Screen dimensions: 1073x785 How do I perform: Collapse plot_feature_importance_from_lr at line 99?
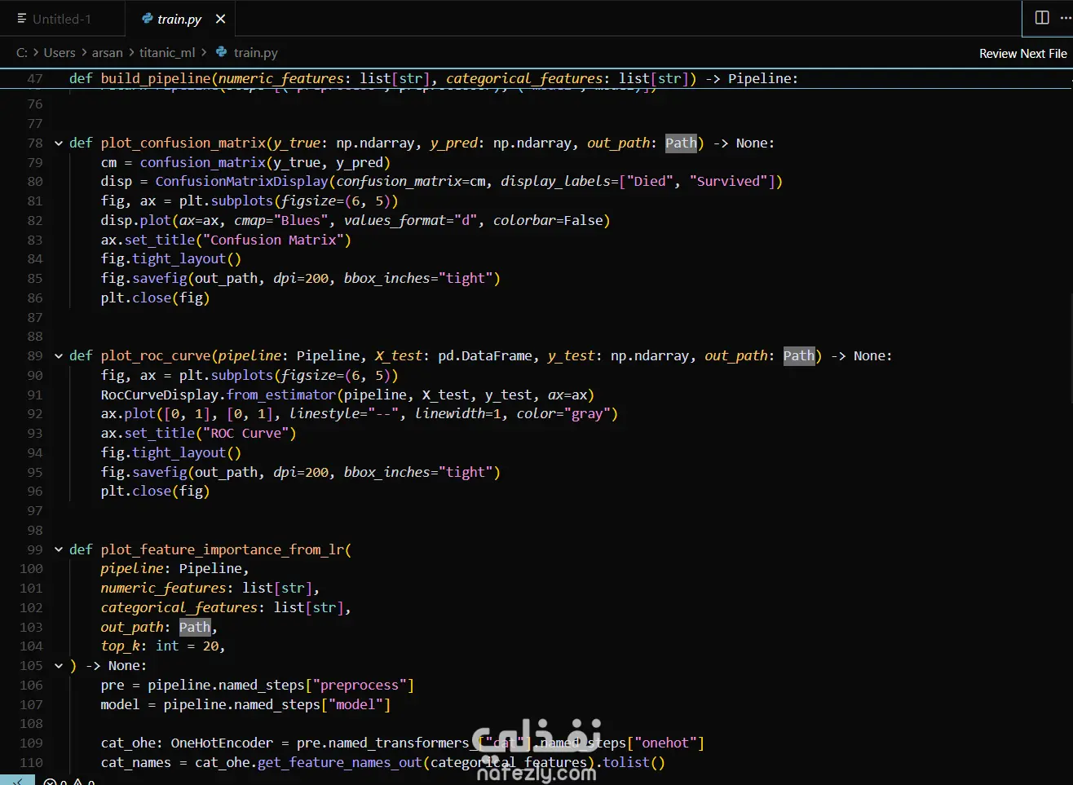(x=59, y=550)
